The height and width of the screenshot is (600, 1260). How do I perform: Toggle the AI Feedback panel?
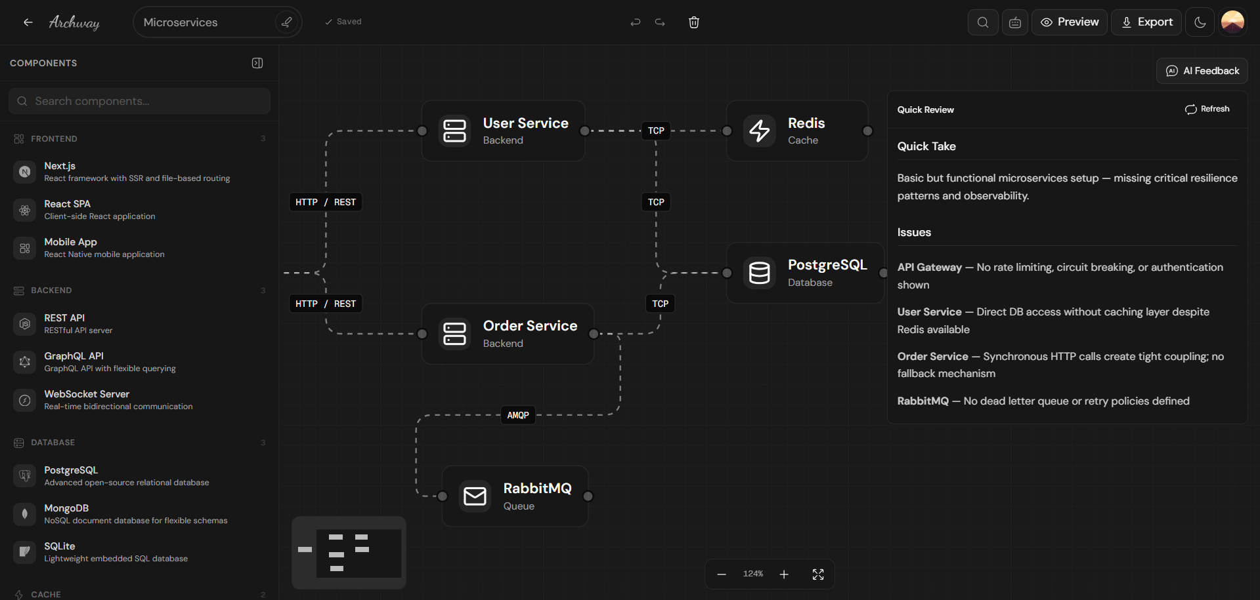[x=1202, y=71]
